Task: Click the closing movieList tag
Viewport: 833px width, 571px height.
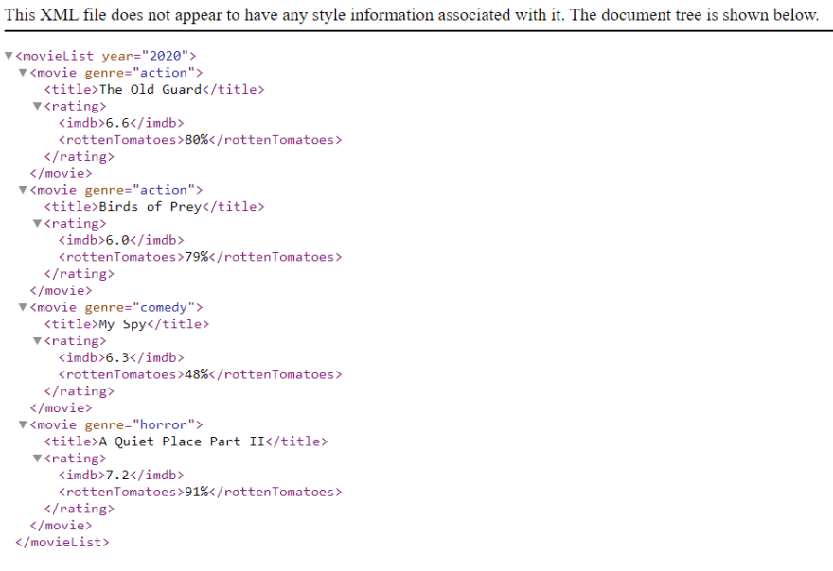Action: click(62, 542)
